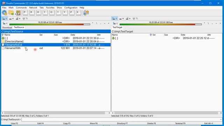Open the Network menu
This screenshot has width=224, height=126.
(x=33, y=8)
